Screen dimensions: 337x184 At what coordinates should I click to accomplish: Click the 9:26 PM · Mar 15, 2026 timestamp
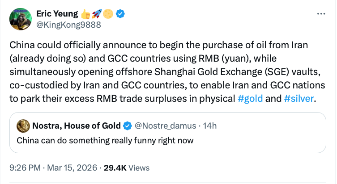pos(52,168)
